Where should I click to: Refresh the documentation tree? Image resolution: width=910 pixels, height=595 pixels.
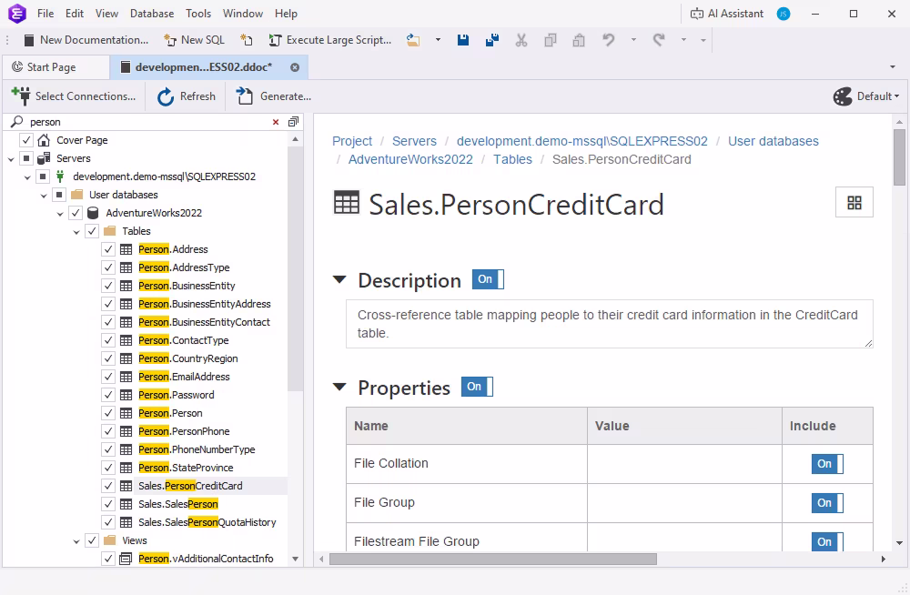point(187,96)
